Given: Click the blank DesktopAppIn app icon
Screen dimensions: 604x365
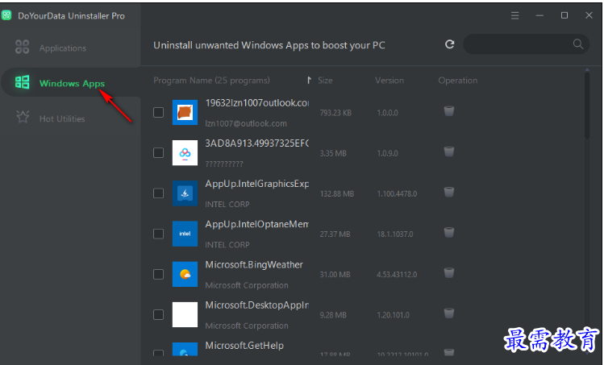Looking at the screenshot, I should pos(185,314).
